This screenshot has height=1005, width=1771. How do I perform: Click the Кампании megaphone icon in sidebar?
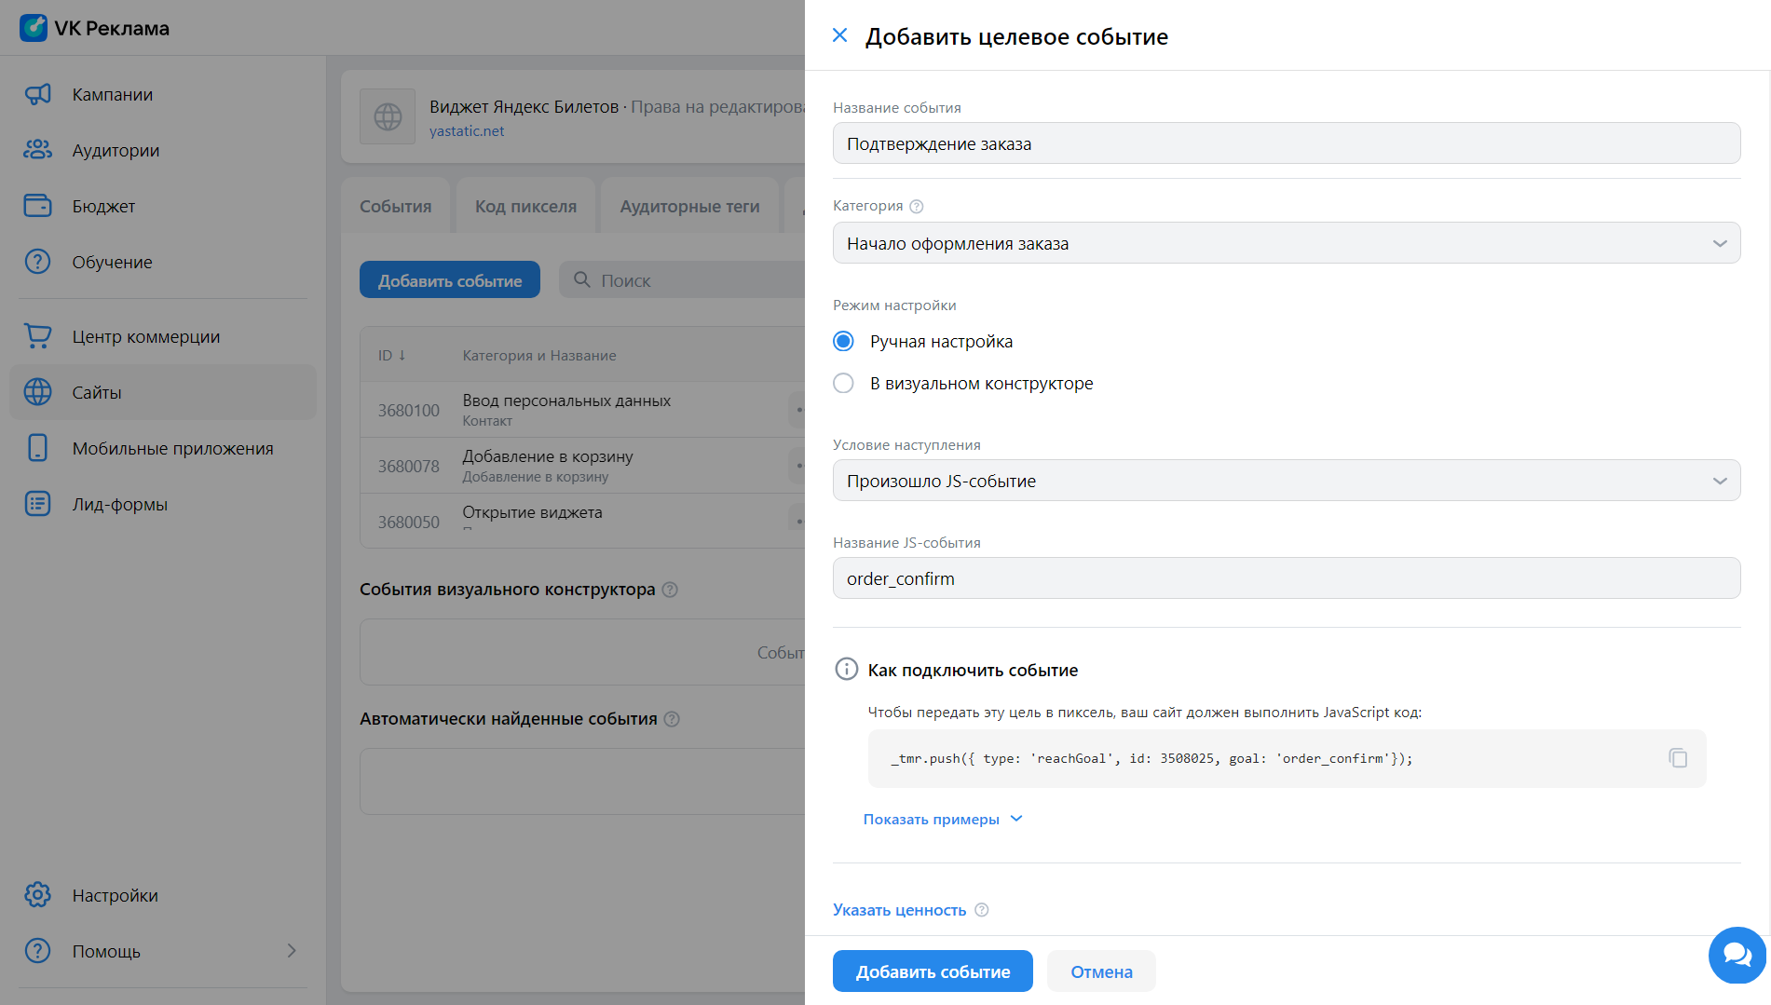click(x=37, y=94)
